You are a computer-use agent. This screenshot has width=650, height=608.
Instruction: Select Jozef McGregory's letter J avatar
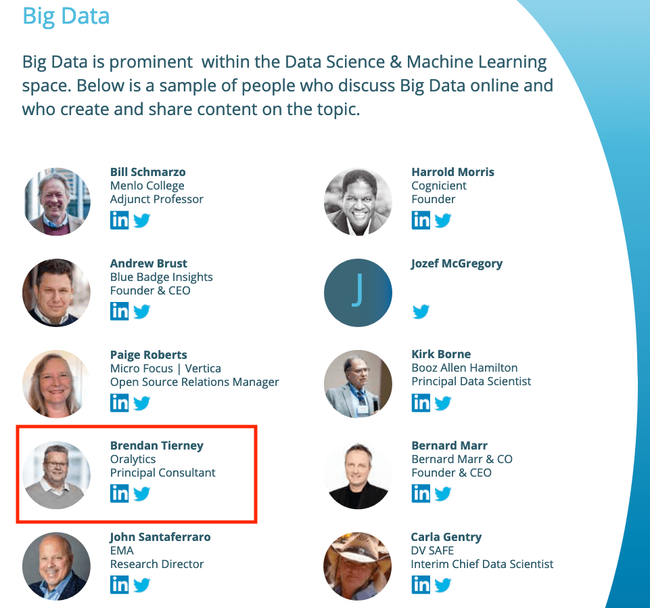click(x=358, y=292)
